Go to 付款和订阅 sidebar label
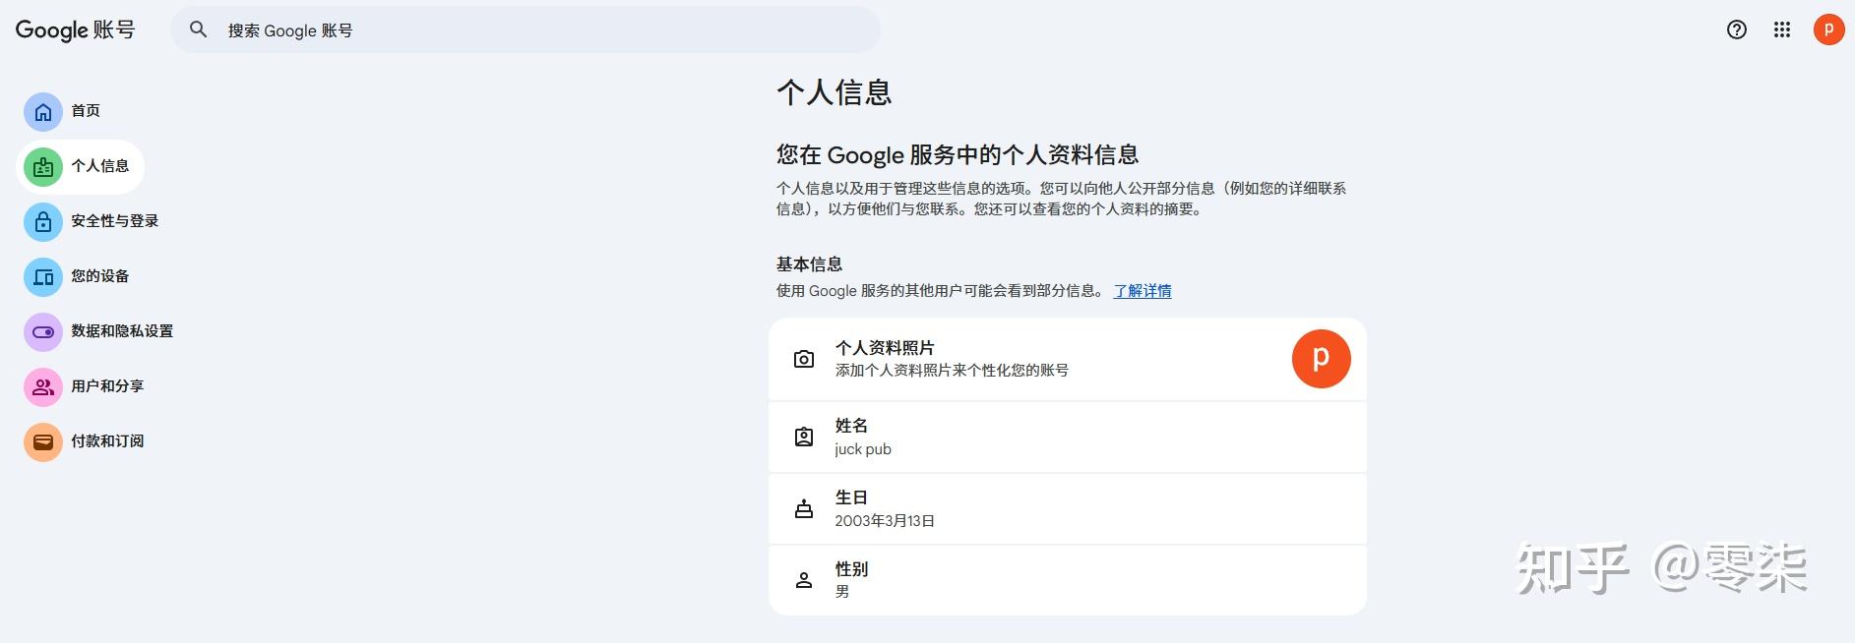 (x=107, y=441)
